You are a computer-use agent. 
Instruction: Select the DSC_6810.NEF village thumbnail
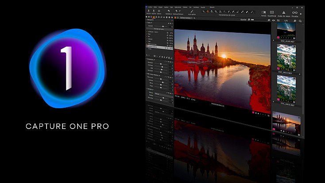pyautogui.click(x=286, y=58)
